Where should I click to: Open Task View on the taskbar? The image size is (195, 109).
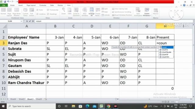(x=66, y=106)
